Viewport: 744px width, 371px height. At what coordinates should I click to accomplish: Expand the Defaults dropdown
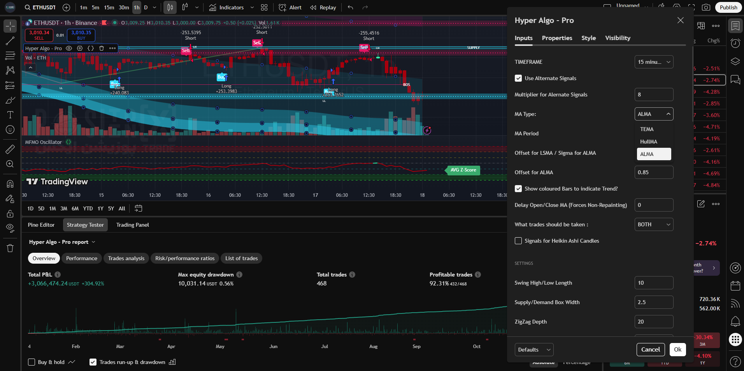coord(534,350)
